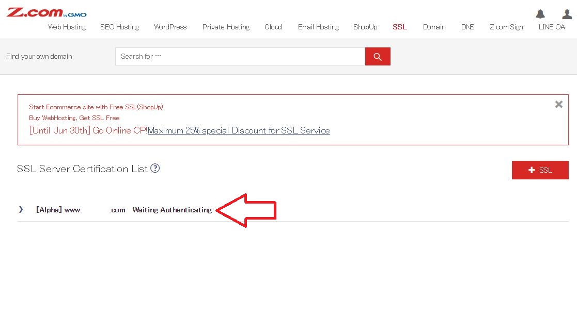Viewport: 577px width, 318px height.
Task: Open the help question mark beside Certification List
Action: [155, 168]
